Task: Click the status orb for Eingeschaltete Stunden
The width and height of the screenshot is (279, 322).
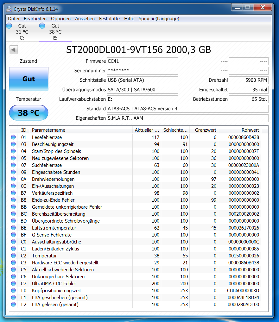Action: [13, 172]
